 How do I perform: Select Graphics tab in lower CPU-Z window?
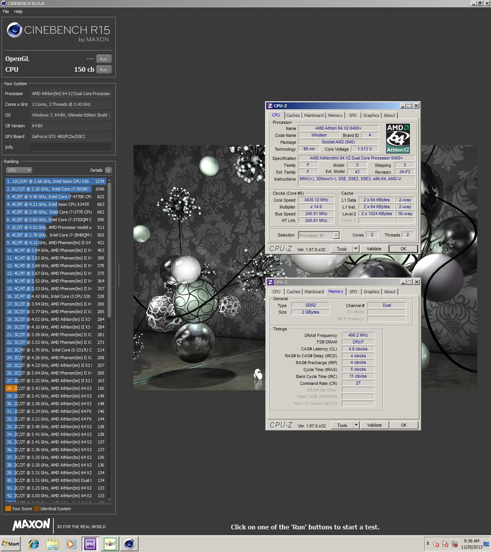click(372, 292)
